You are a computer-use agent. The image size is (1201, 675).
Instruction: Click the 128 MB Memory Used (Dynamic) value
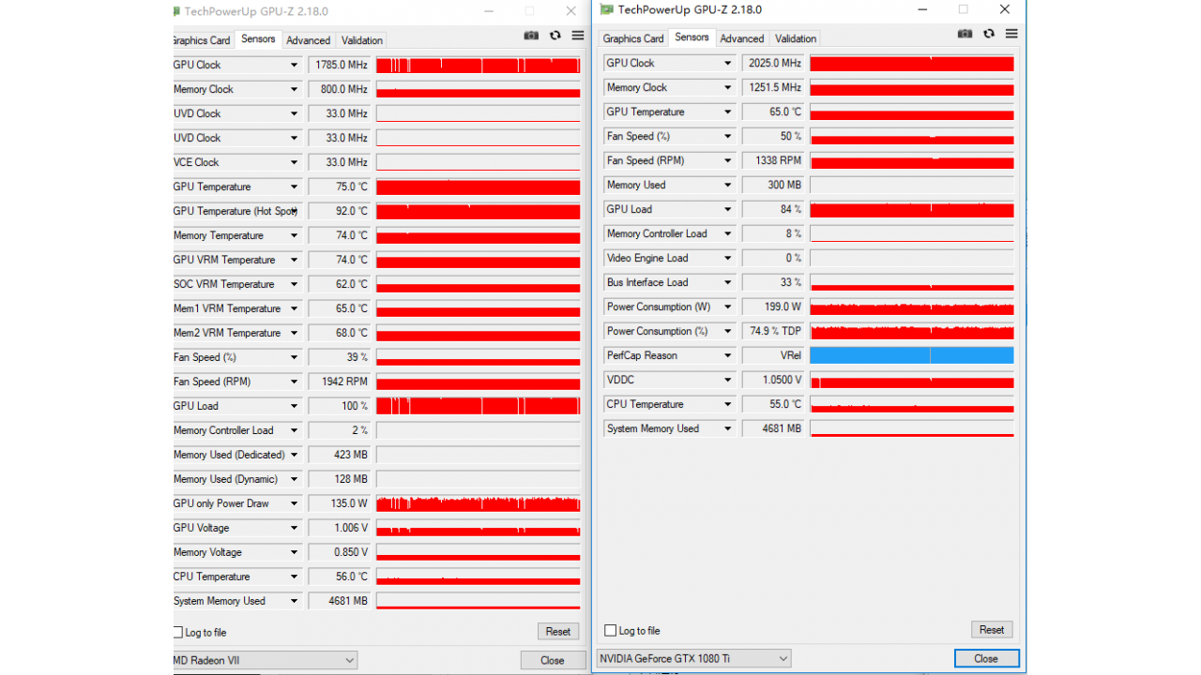tap(339, 479)
